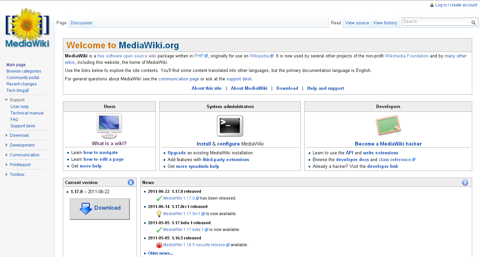Click the red alert icon beside 1.16.5 security release
The width and height of the screenshot is (480, 257).
tap(159, 245)
